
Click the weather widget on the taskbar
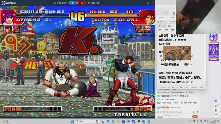point(6,121)
